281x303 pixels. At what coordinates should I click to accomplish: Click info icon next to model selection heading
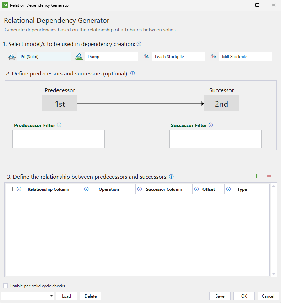[x=139, y=44]
